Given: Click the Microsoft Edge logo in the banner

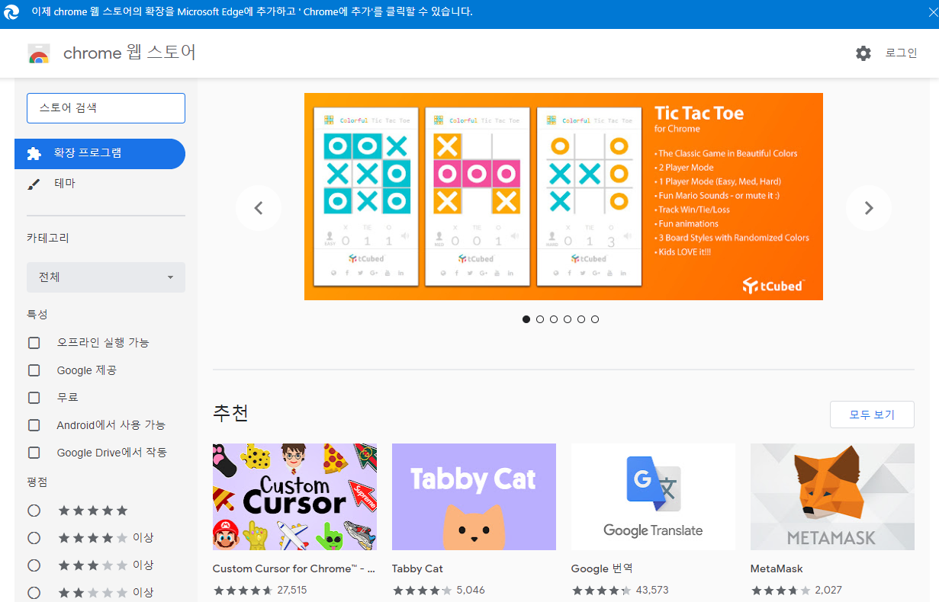Looking at the screenshot, I should (11, 12).
